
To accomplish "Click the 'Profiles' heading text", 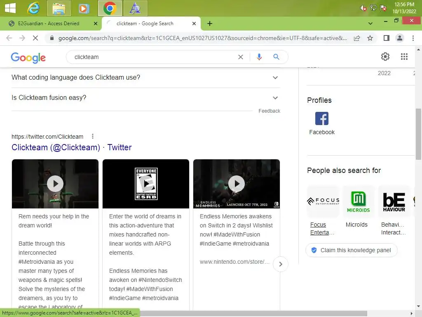I will (319, 100).
